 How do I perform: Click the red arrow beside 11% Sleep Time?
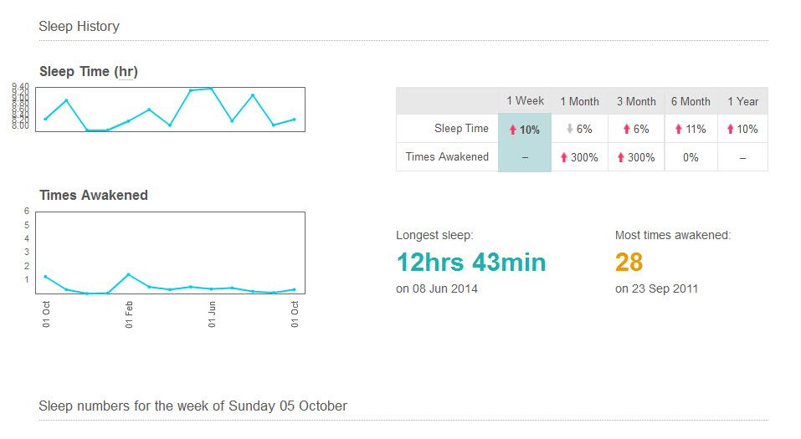click(x=679, y=129)
